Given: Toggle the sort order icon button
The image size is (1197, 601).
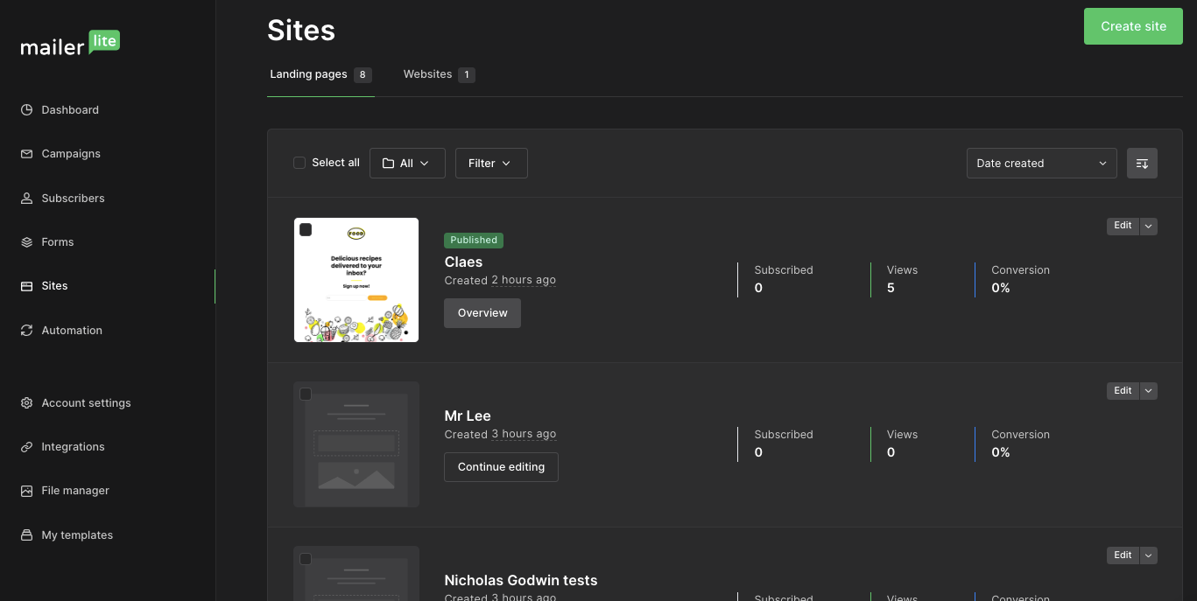Looking at the screenshot, I should coord(1142,164).
